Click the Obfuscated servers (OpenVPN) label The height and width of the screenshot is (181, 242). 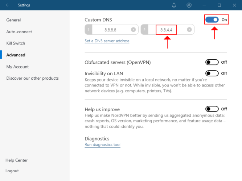118,62
